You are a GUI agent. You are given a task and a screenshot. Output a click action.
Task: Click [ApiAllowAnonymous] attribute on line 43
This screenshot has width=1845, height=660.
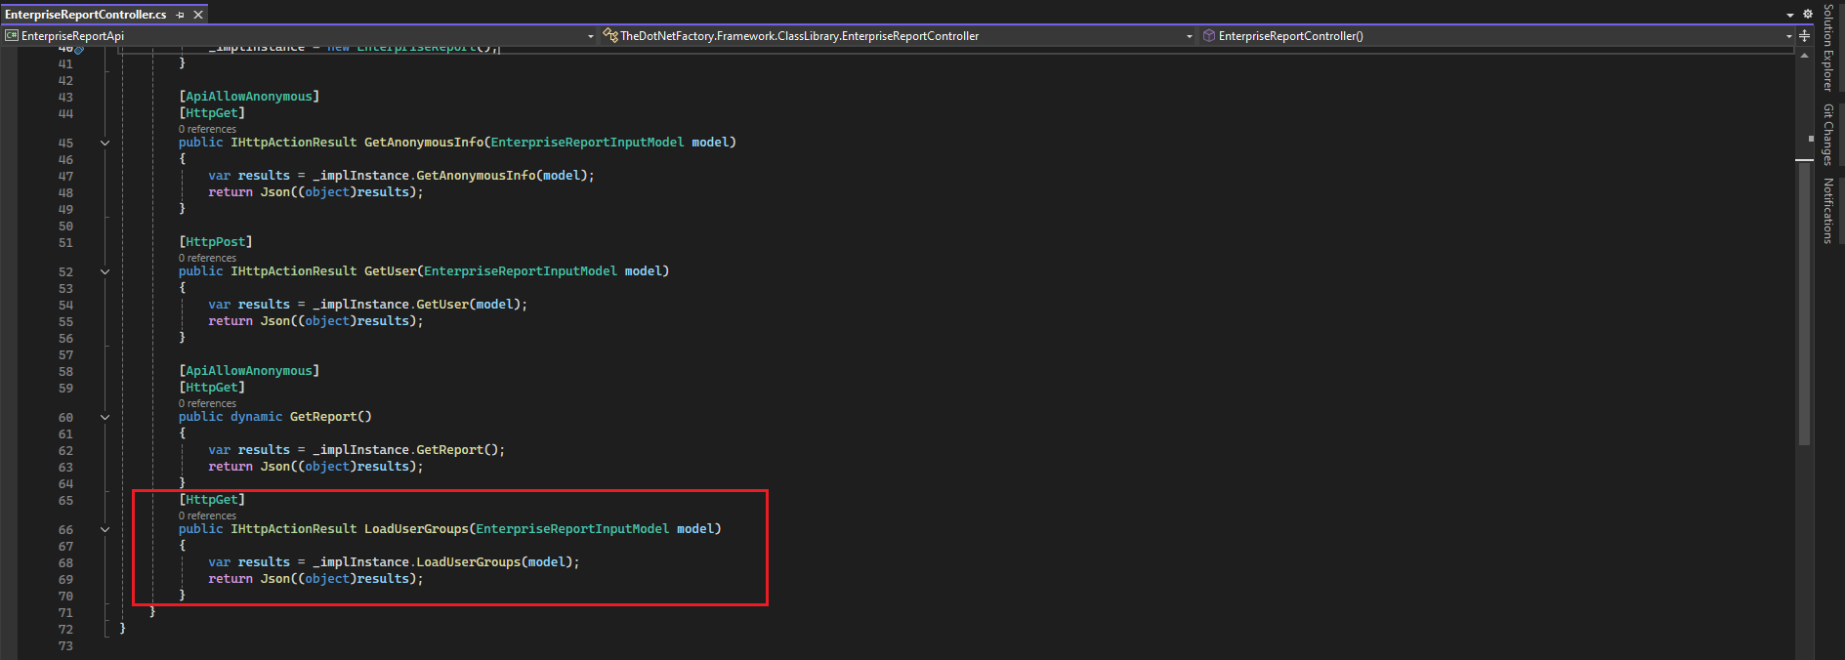(x=249, y=97)
